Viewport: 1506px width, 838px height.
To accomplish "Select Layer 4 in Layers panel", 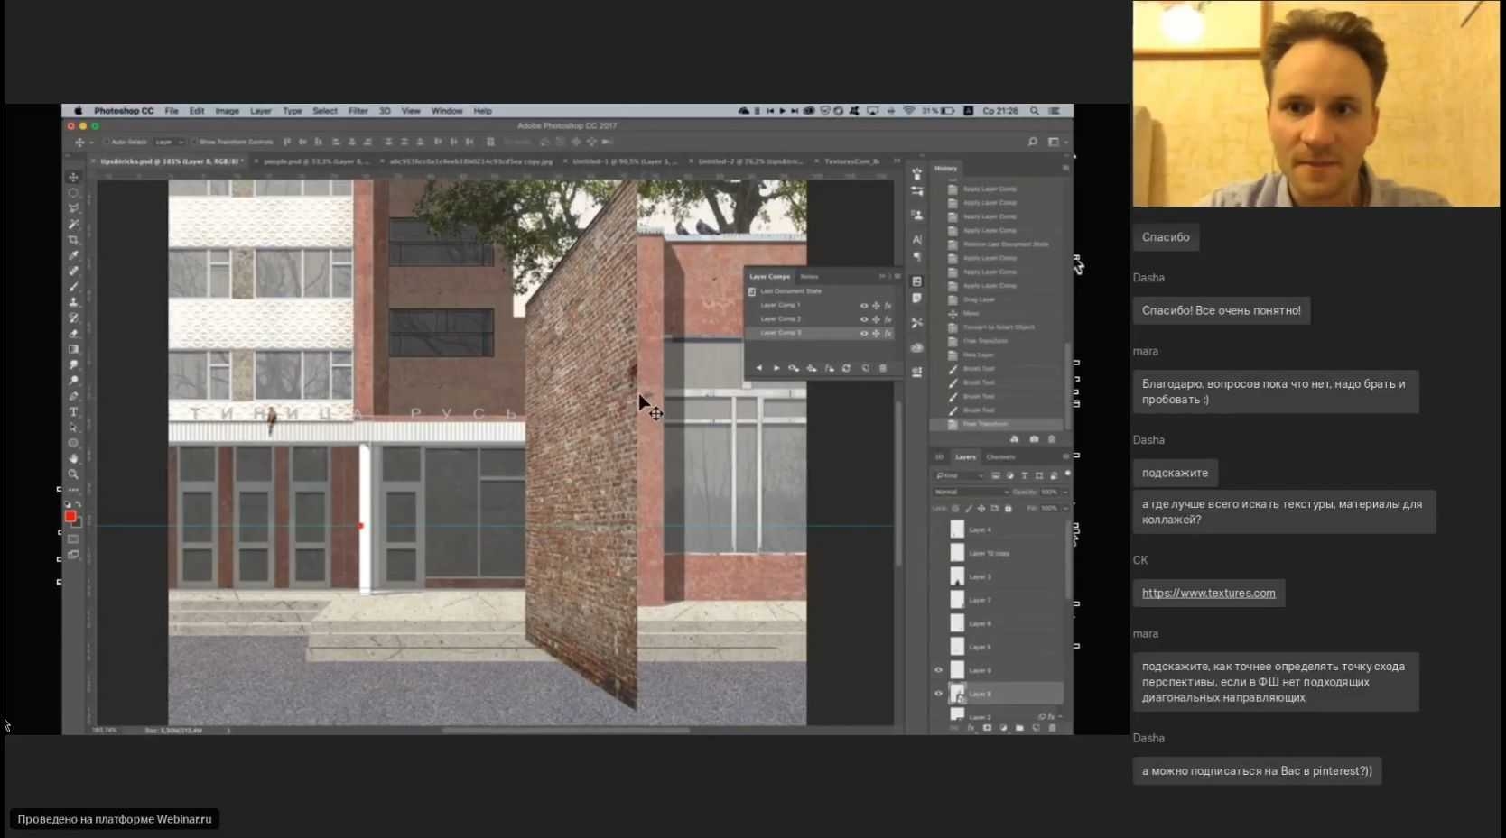I will [x=999, y=530].
